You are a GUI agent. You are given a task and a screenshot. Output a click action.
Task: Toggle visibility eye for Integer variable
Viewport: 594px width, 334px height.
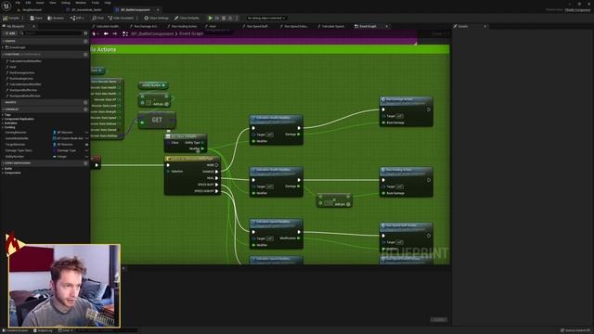[86, 157]
